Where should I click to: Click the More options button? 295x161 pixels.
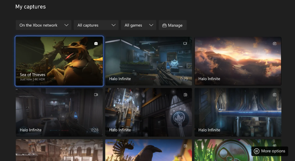pyautogui.click(x=270, y=151)
